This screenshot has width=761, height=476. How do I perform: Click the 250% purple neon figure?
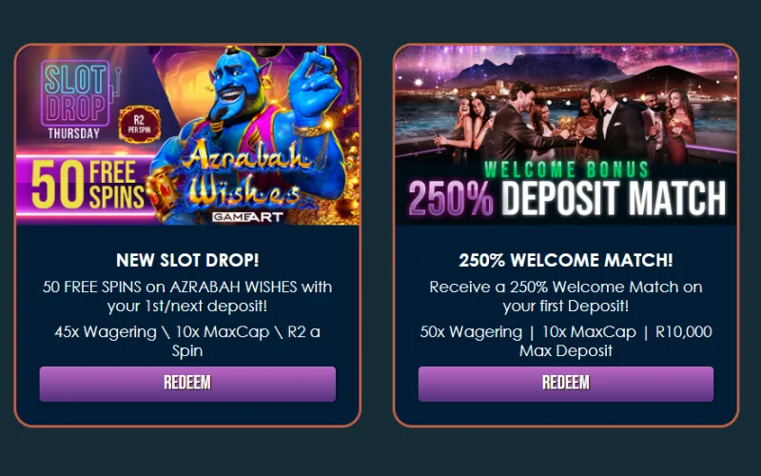[x=450, y=198]
